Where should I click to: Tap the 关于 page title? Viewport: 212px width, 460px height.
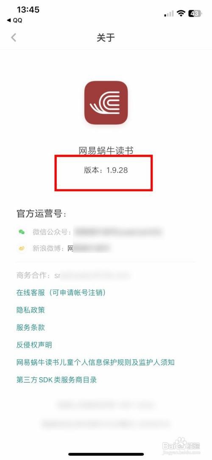click(x=106, y=37)
